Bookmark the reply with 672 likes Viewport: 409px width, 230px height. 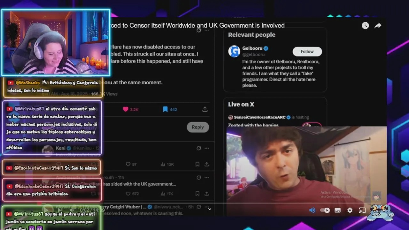(x=197, y=194)
